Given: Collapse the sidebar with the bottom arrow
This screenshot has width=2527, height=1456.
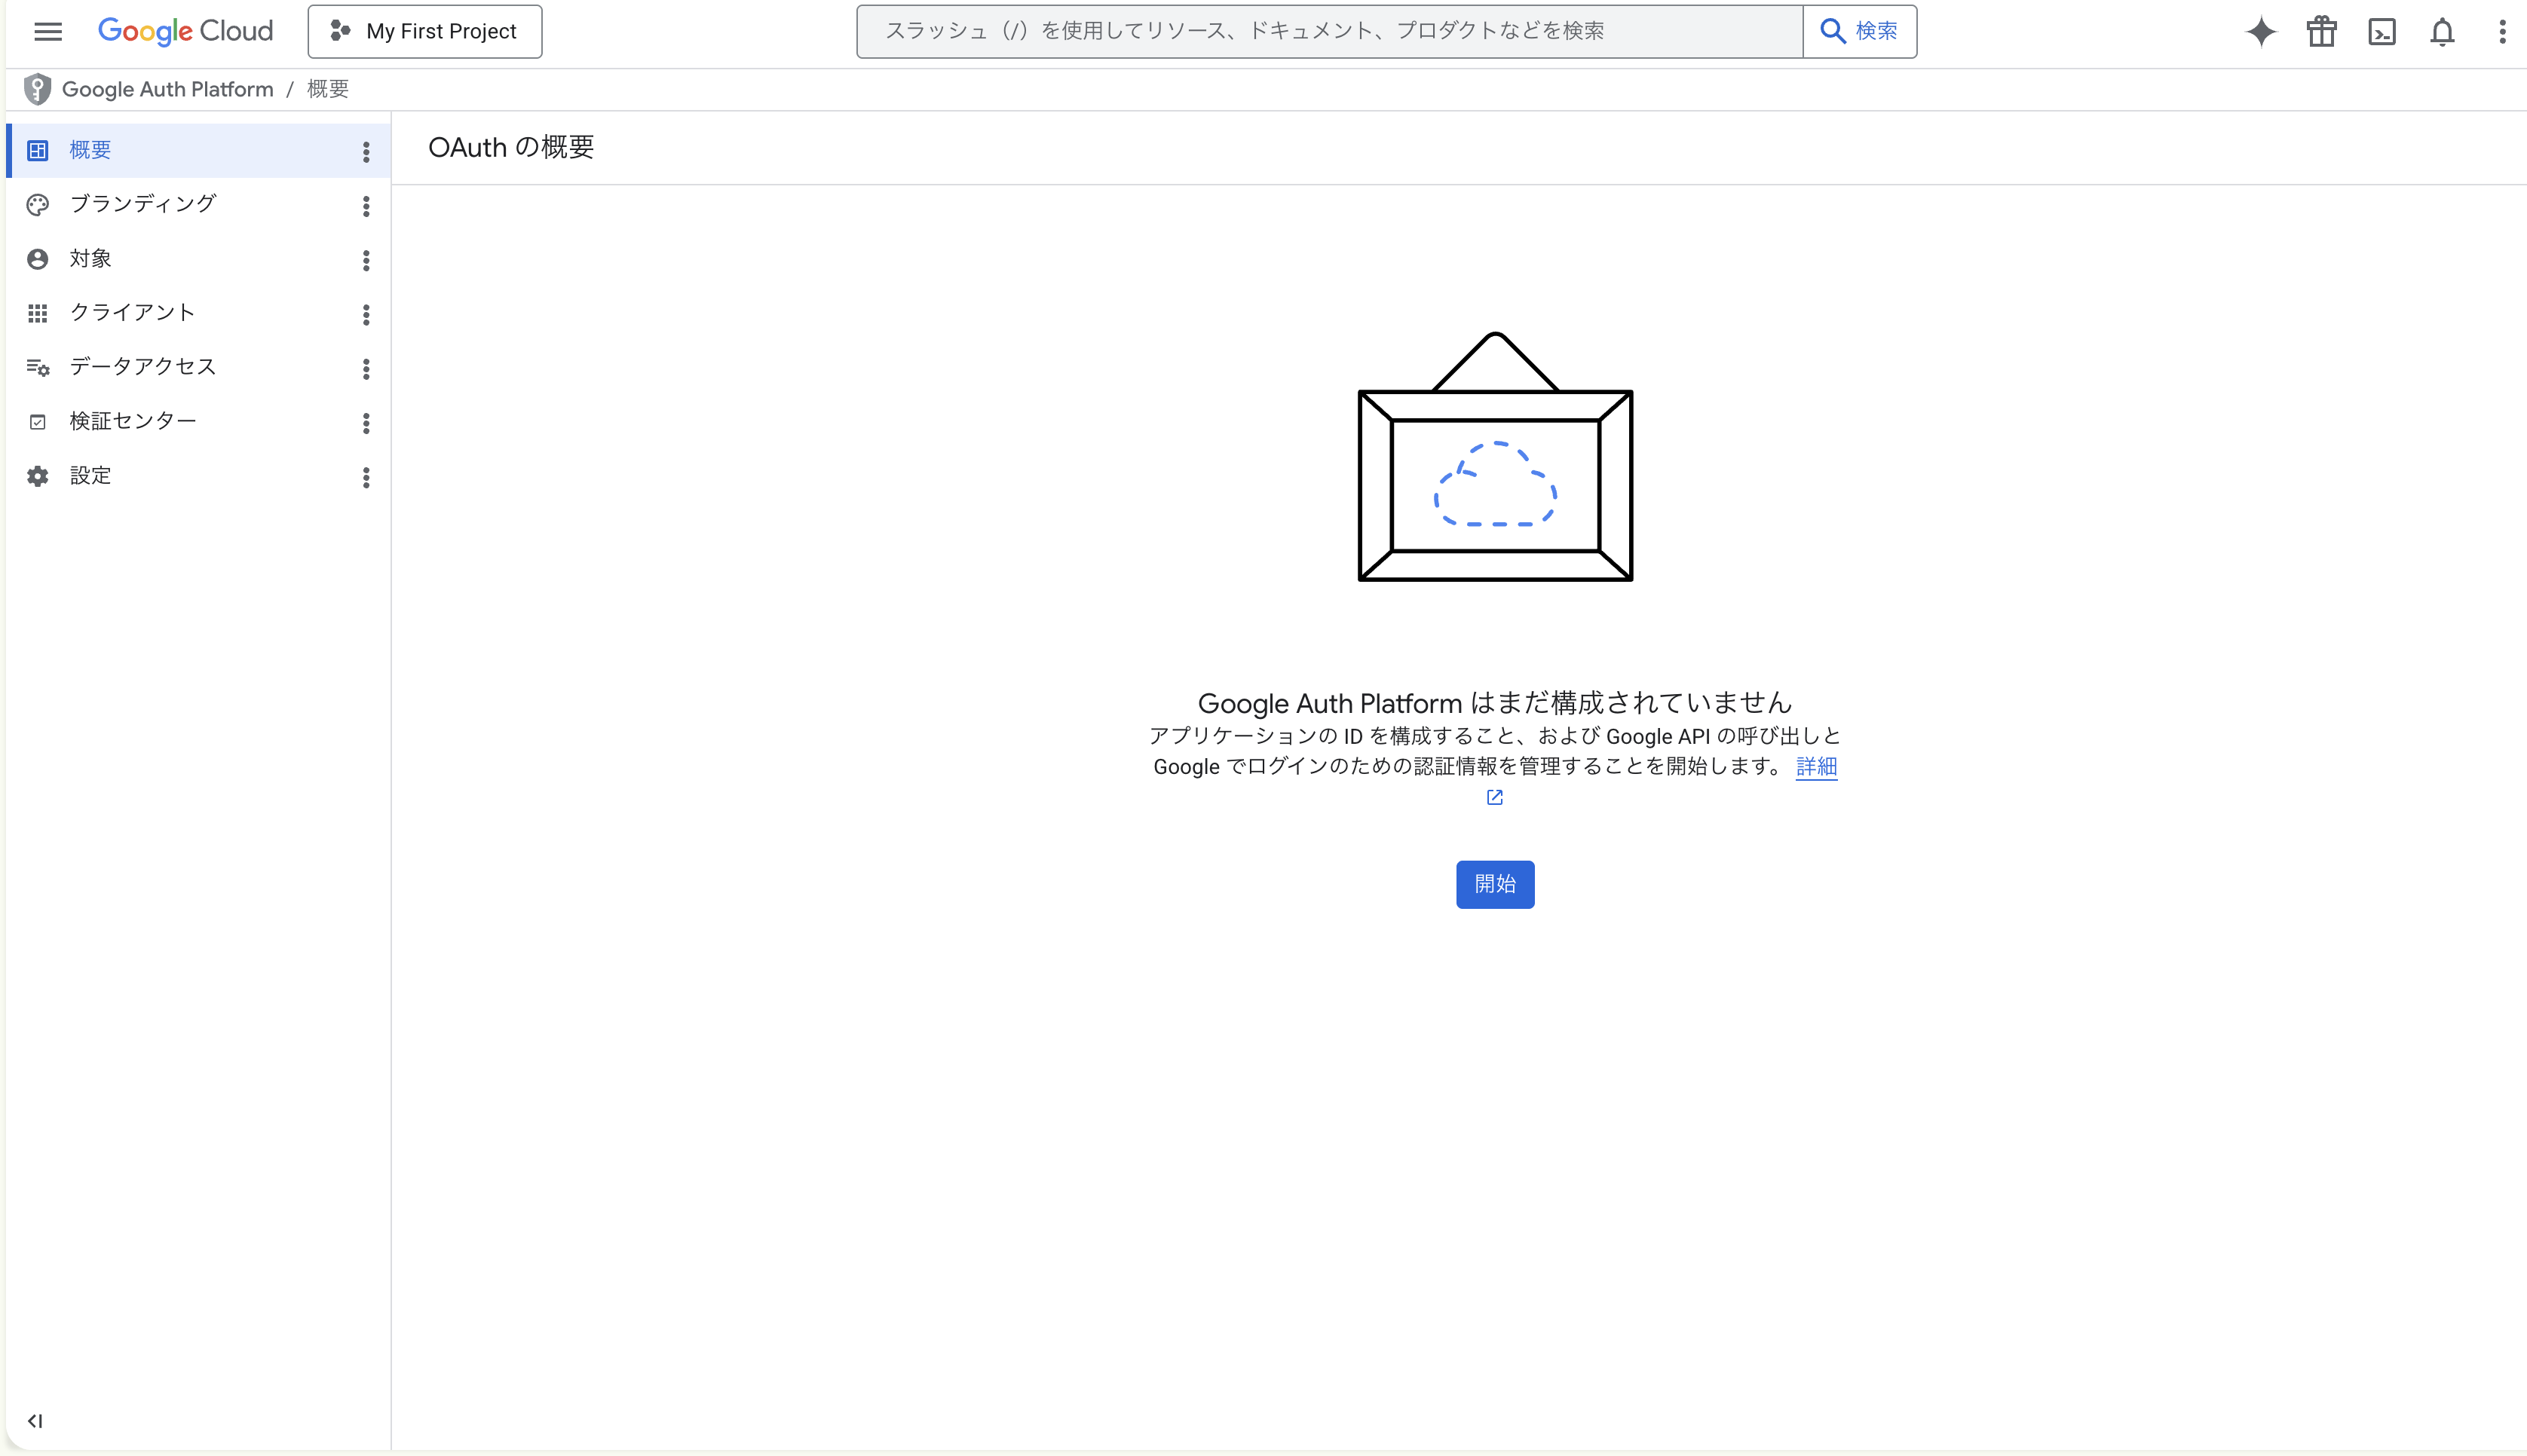Looking at the screenshot, I should [x=35, y=1421].
